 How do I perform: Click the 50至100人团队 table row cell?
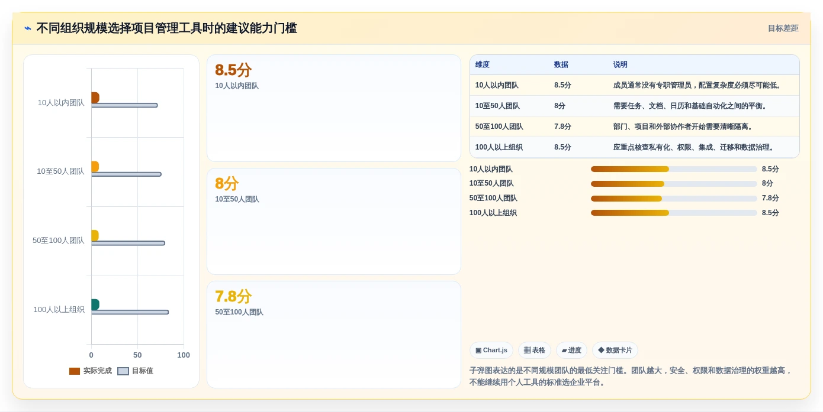tap(499, 127)
